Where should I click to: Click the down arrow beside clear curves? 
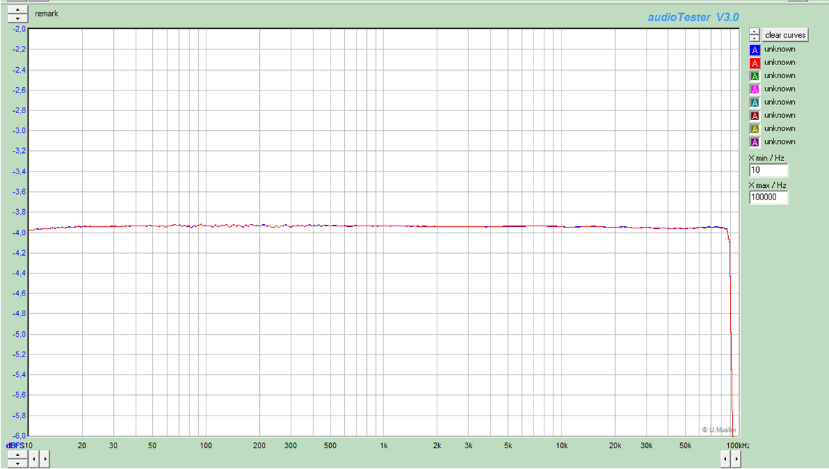pyautogui.click(x=754, y=38)
